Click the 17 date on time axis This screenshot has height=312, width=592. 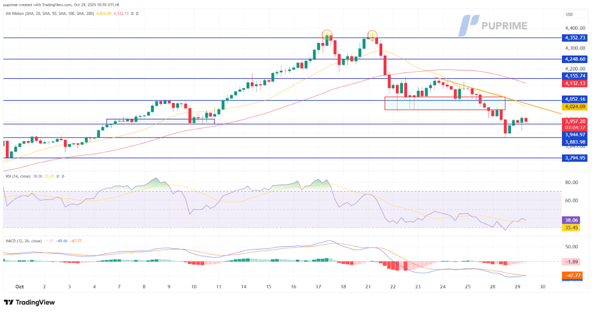pyautogui.click(x=318, y=287)
